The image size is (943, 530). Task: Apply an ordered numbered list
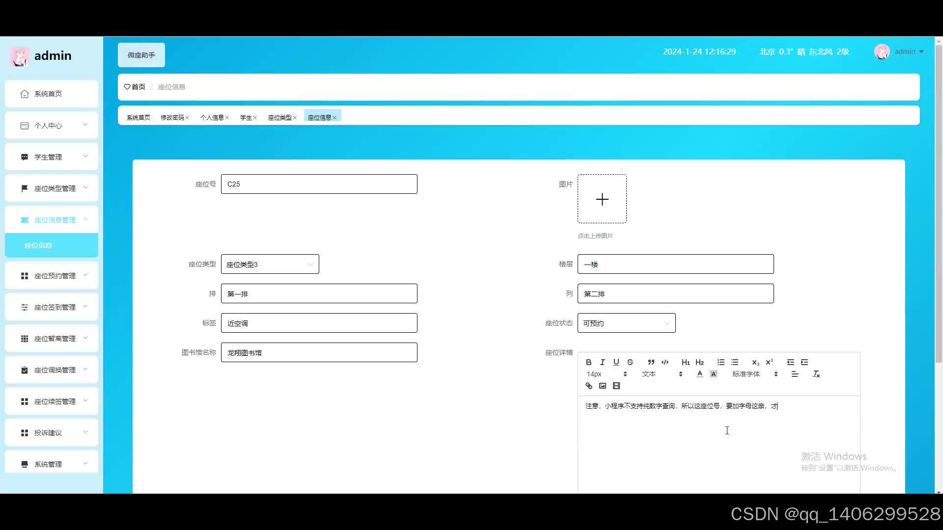[721, 362]
